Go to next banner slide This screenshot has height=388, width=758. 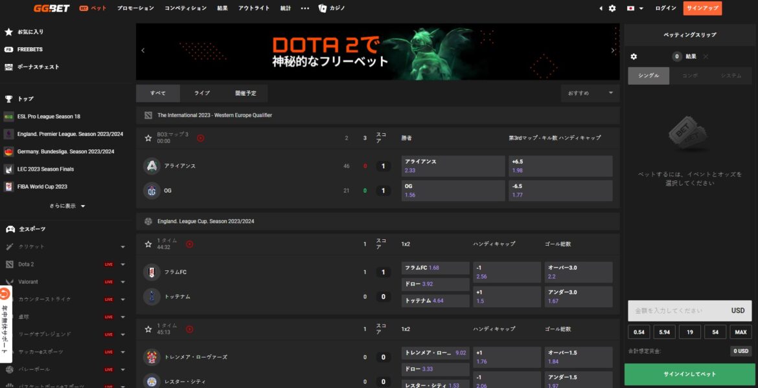(x=613, y=50)
